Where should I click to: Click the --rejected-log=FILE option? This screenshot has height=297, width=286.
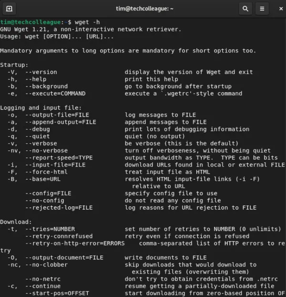click(59, 208)
